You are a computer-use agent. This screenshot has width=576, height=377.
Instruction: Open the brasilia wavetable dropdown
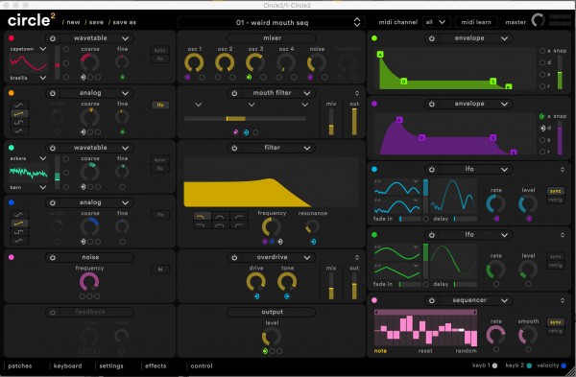coord(28,78)
